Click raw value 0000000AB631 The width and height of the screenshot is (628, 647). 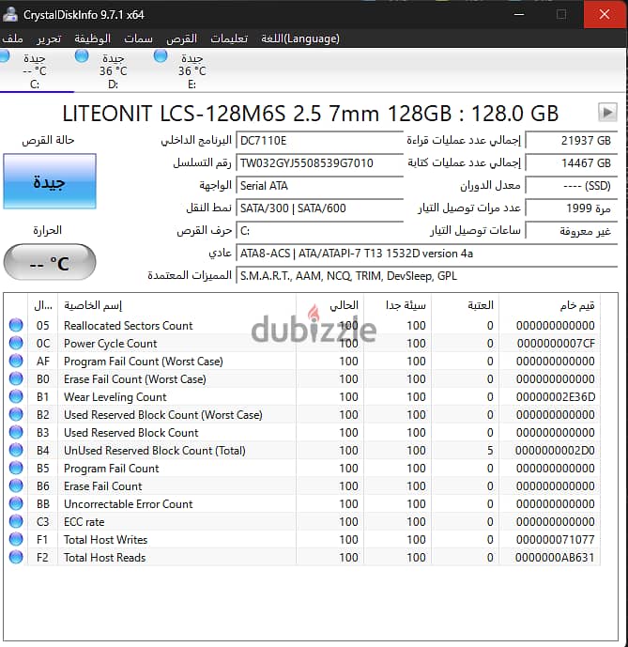pos(555,558)
